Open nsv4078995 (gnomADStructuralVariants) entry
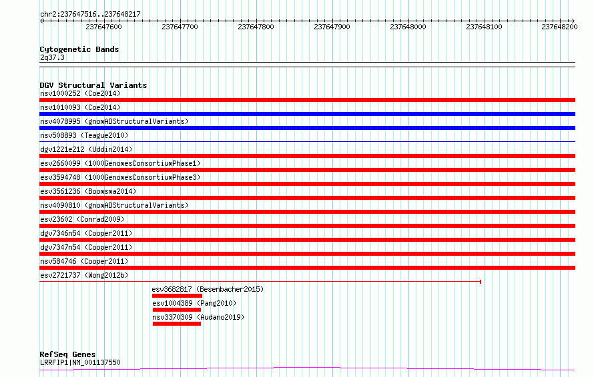Image resolution: width=594 pixels, height=377 pixels. pyautogui.click(x=114, y=121)
